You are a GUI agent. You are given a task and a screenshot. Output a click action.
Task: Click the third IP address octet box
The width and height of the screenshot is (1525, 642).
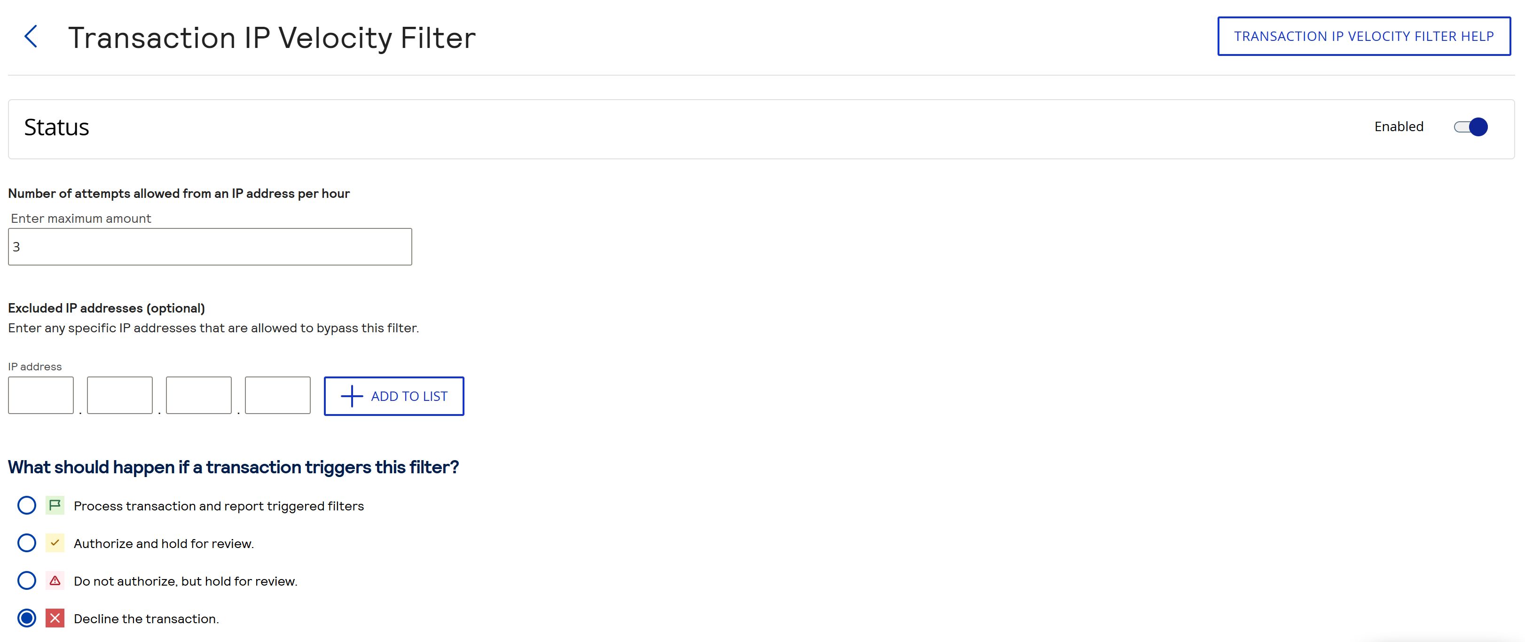[199, 395]
